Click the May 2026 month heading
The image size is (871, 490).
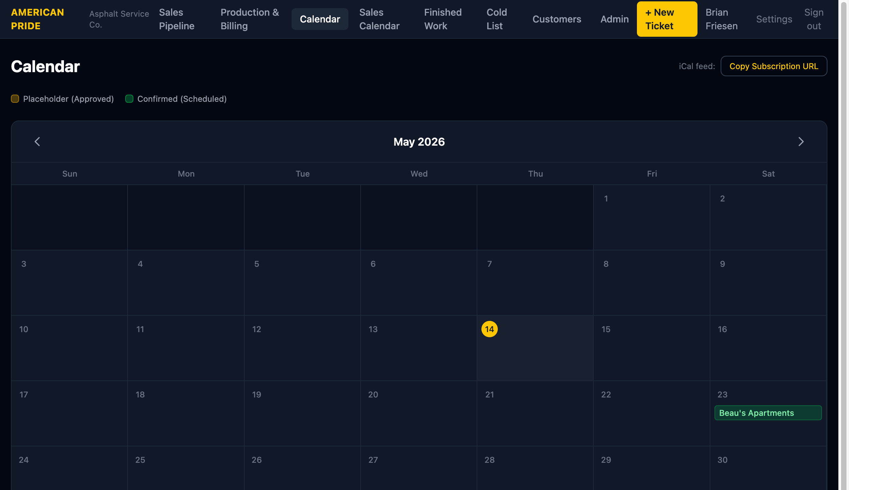pos(419,142)
